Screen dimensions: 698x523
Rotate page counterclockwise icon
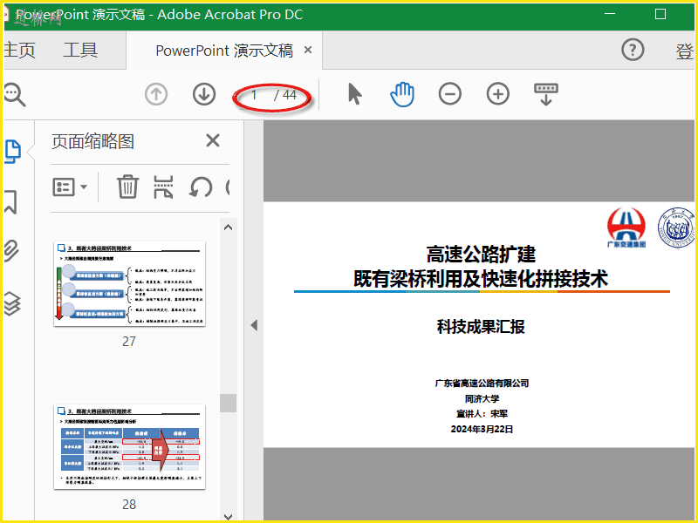point(201,187)
